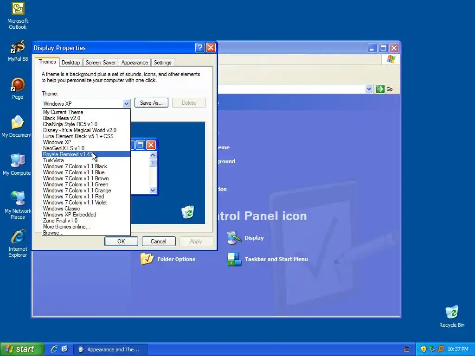Select Zune Final v1.0 theme
Image resolution: width=475 pixels, height=356 pixels.
[86, 221]
